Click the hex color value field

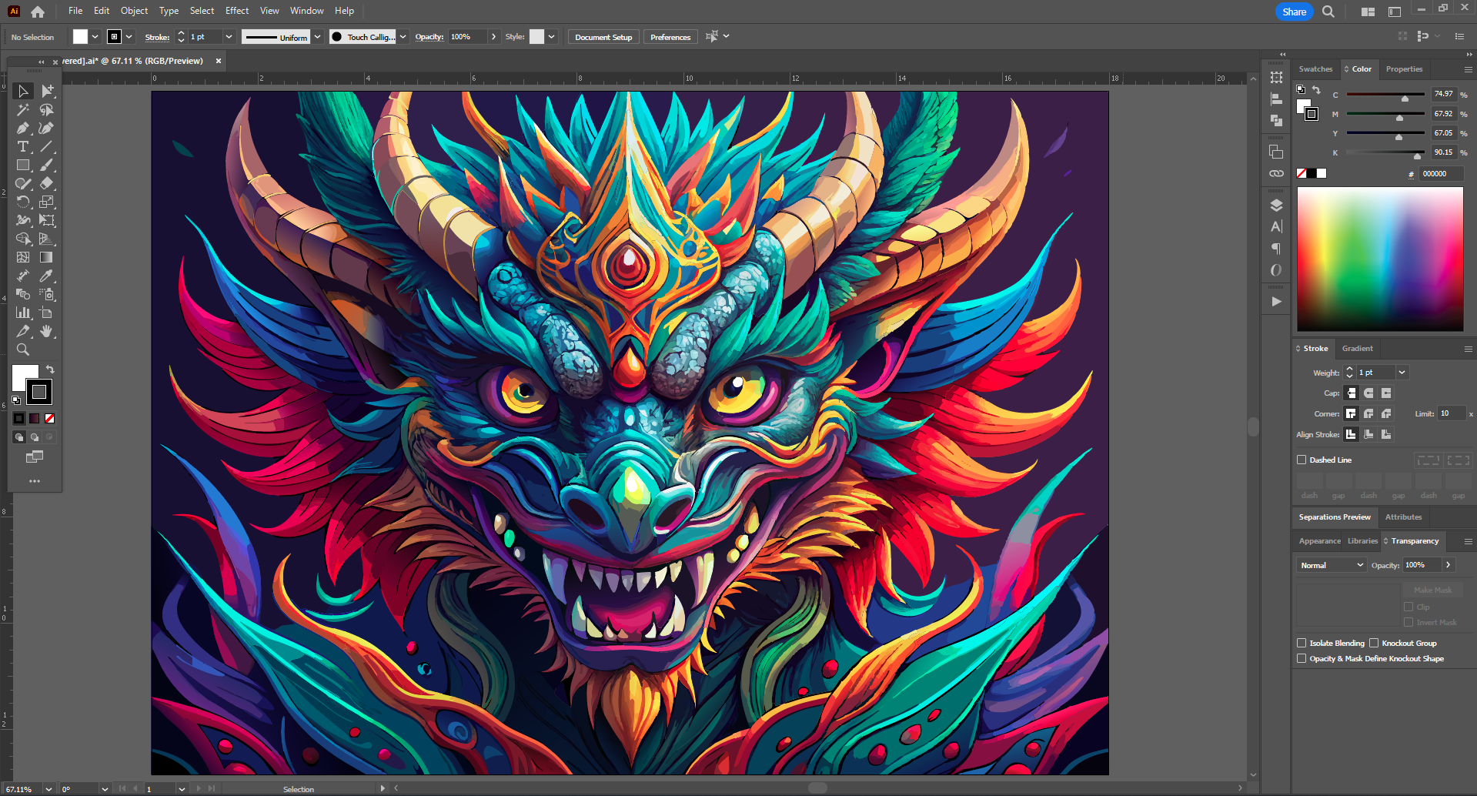(x=1441, y=174)
